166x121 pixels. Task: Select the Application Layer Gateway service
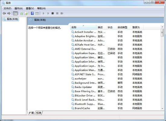pos(107,66)
